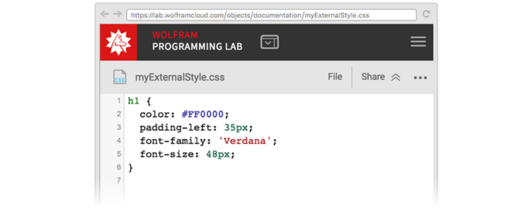This screenshot has height=209, width=518.
Task: Click the Share button
Action: pyautogui.click(x=373, y=77)
